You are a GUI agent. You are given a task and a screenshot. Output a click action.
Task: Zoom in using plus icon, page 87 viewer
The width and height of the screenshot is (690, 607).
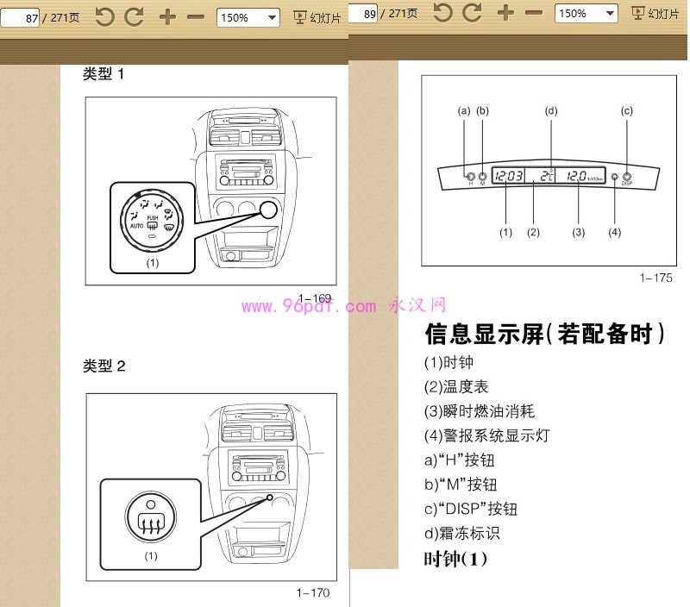tap(168, 16)
